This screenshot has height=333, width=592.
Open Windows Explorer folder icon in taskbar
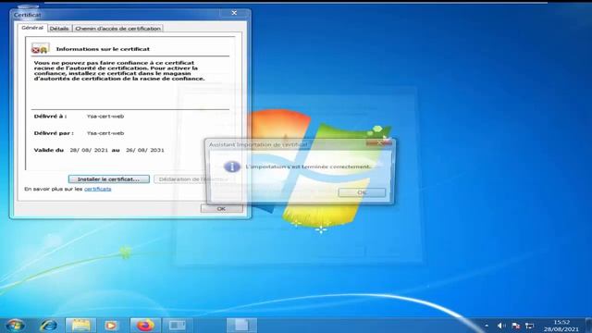pyautogui.click(x=80, y=326)
